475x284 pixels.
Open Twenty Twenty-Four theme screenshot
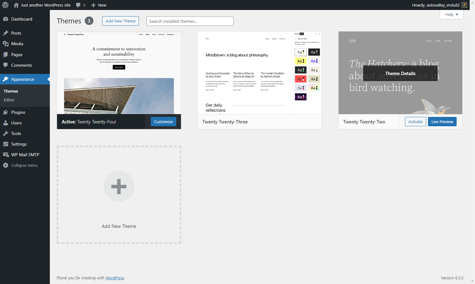119,73
